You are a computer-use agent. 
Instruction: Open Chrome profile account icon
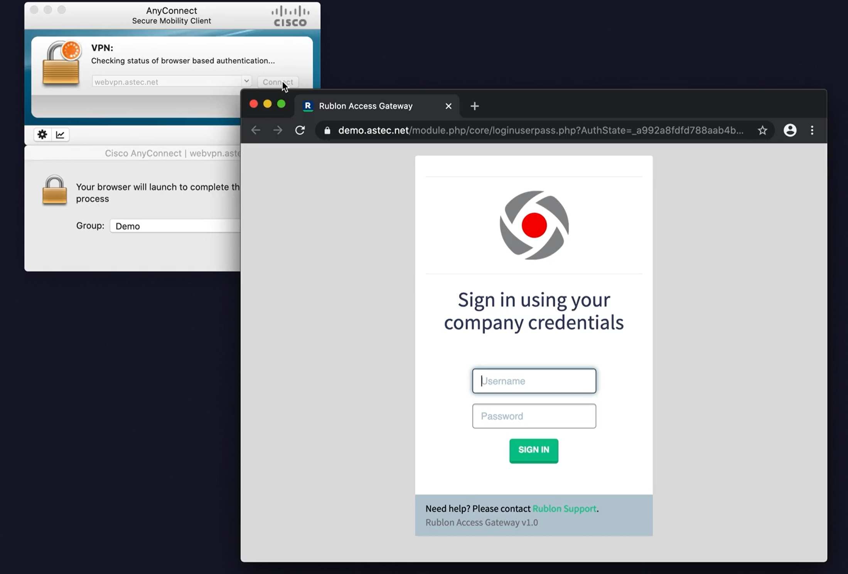coord(790,130)
